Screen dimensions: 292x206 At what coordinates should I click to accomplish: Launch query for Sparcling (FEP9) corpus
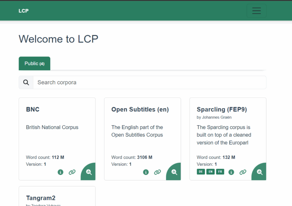point(259,172)
